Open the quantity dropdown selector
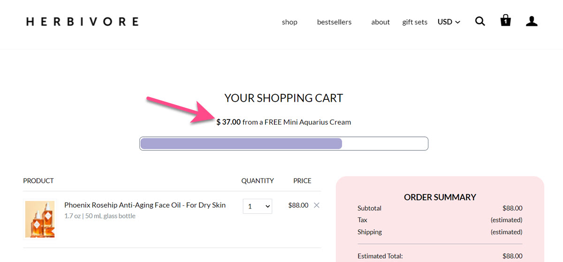The height and width of the screenshot is (262, 563). (257, 206)
